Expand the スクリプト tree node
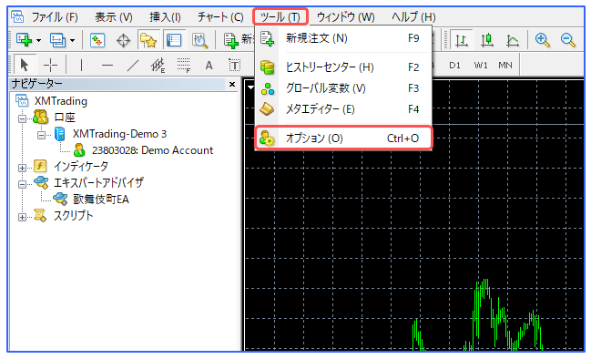 [22, 217]
